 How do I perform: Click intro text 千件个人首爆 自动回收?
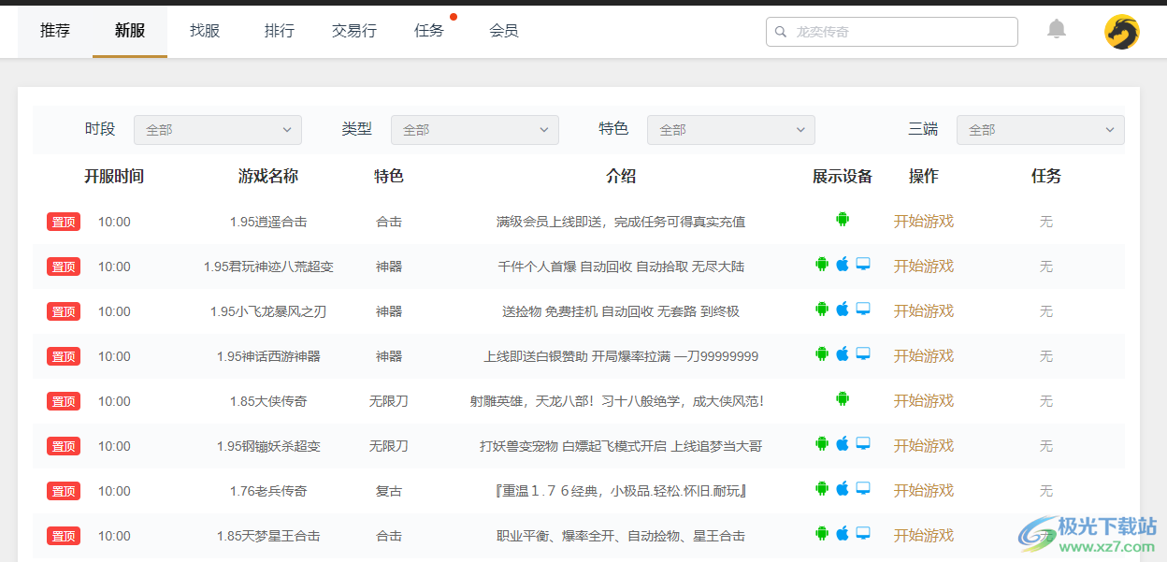click(621, 267)
